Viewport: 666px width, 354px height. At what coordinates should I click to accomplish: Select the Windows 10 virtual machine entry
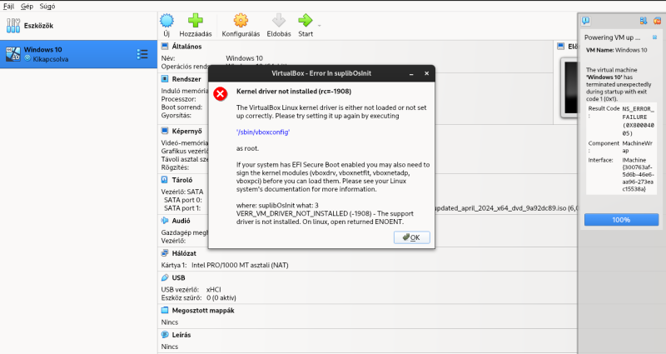(78, 54)
